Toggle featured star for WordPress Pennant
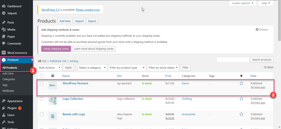 pos(241,83)
